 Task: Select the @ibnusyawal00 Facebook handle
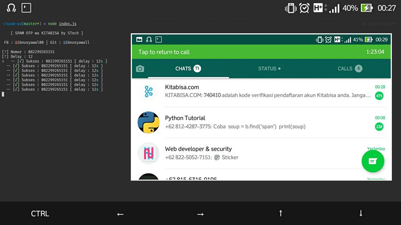pyautogui.click(x=29, y=42)
